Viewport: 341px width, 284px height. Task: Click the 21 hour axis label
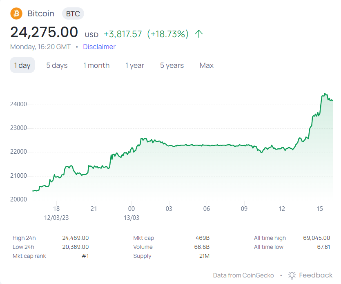(94, 209)
